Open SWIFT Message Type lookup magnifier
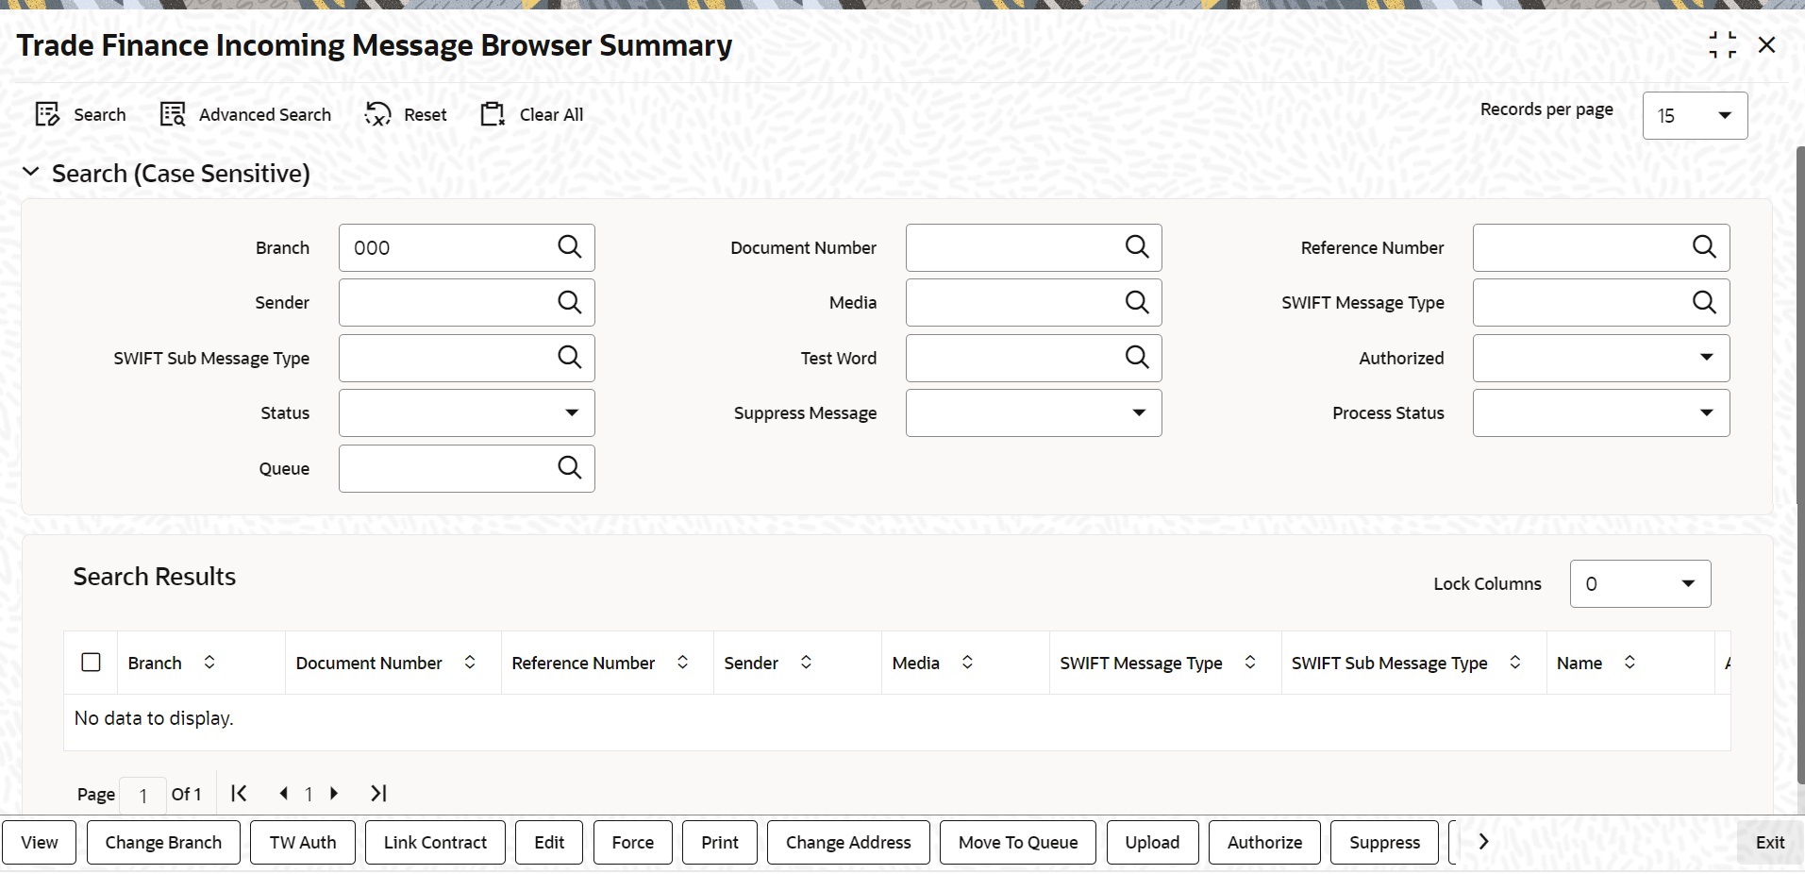 coord(1704,301)
